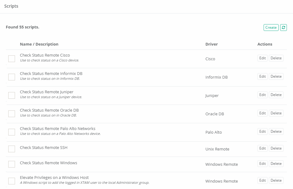This screenshot has width=293, height=189.
Task: Edit the Juniper status check script
Action: (262, 95)
